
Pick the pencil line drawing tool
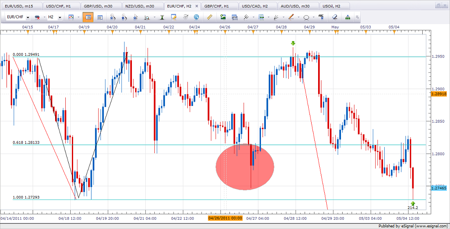291,18
